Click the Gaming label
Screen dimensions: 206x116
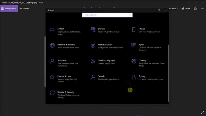(x=143, y=60)
